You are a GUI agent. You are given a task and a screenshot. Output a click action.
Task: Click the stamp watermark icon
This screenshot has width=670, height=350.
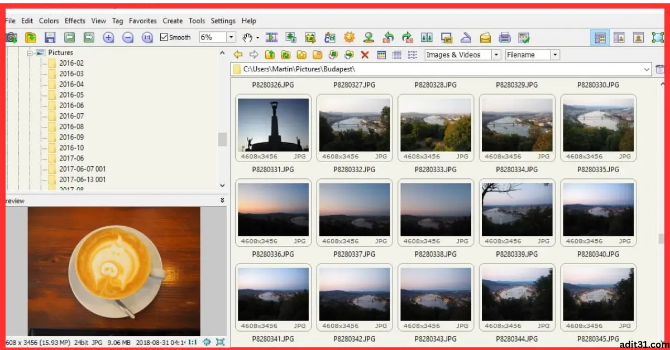point(368,37)
